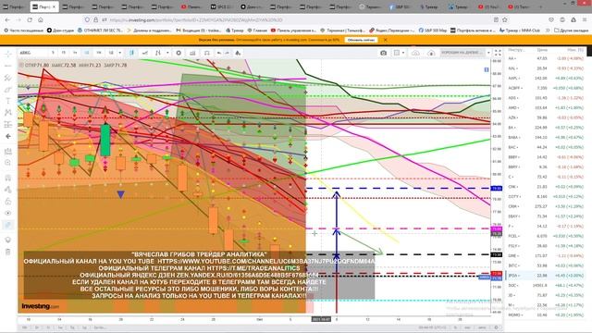Viewport: 592px width, 333px height.
Task: Toggle fullscreen chart mode
Action: coord(498,53)
